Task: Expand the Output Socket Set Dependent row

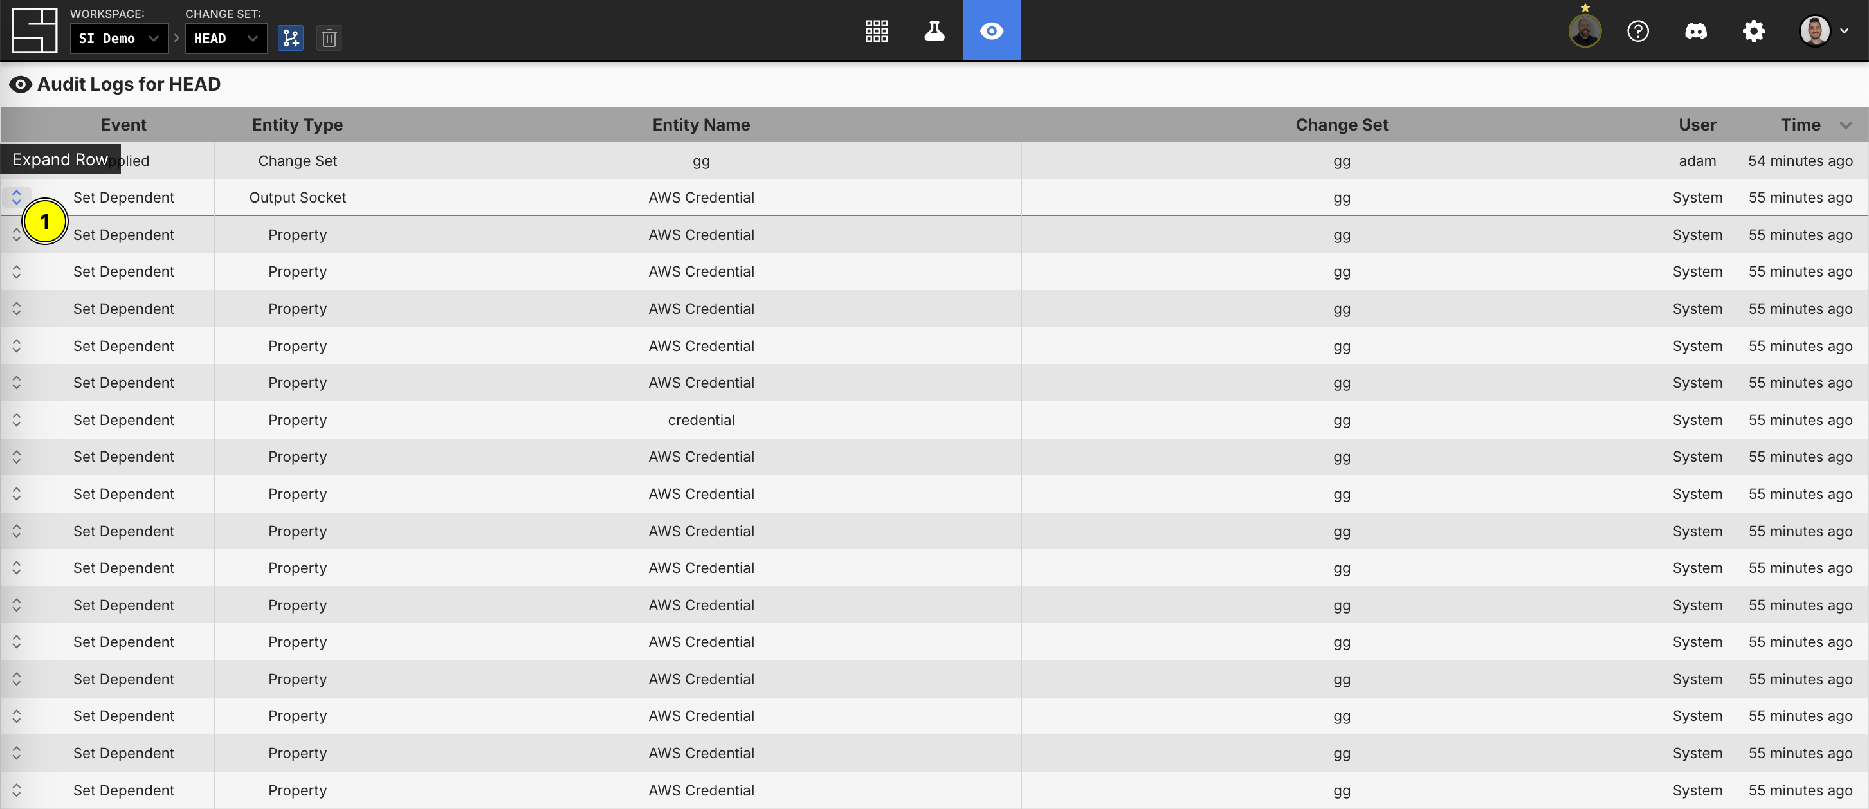Action: coord(16,197)
